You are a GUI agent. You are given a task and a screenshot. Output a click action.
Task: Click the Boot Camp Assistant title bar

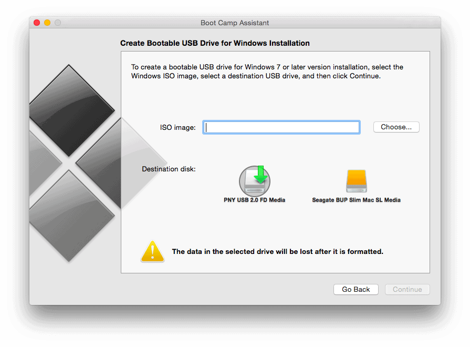pos(235,23)
